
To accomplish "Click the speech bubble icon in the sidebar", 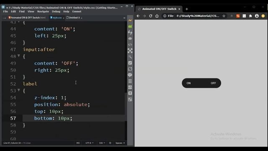I will pyautogui.click(x=130, y=75).
